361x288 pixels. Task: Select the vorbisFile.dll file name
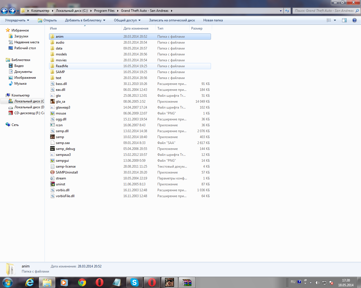click(x=65, y=196)
